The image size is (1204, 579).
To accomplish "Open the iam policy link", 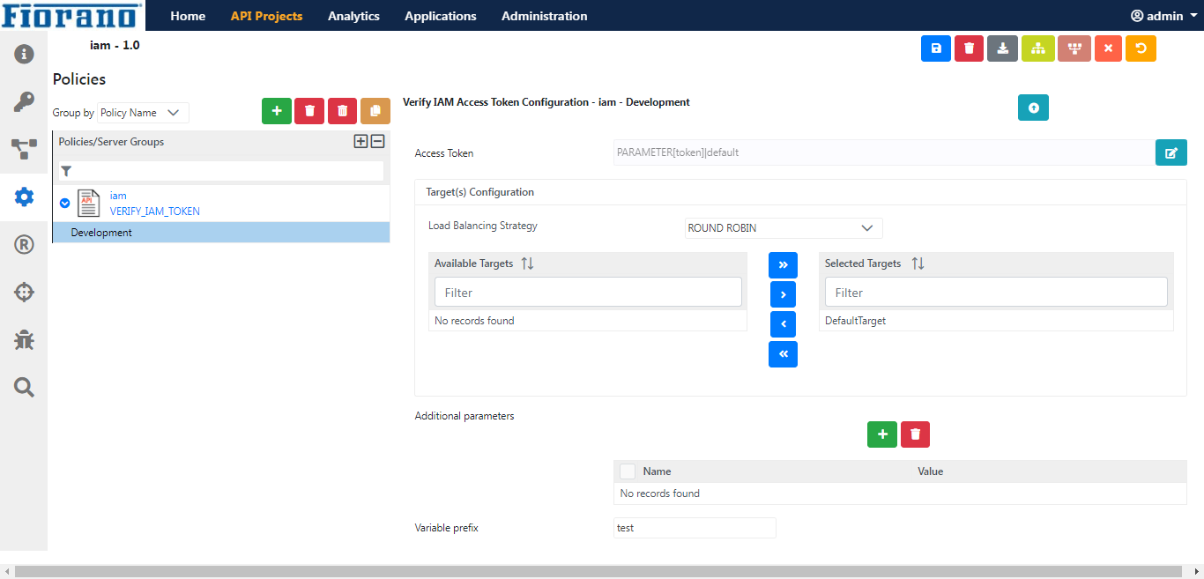I will pos(118,196).
